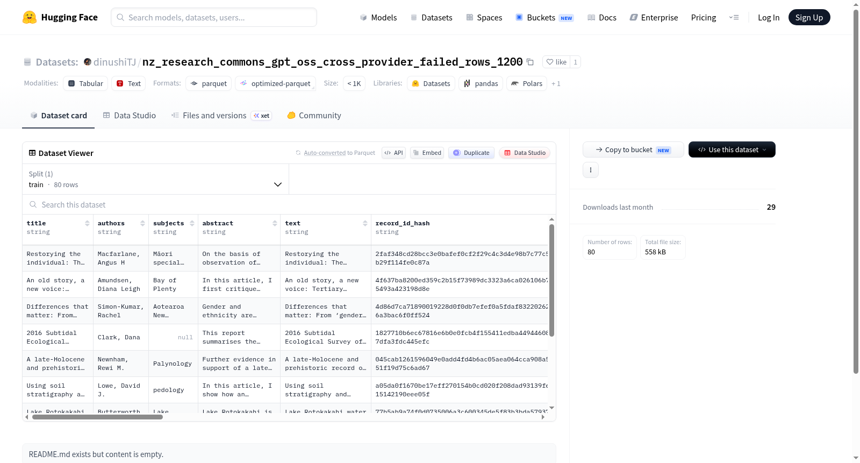
Task: Click the null subjects cell
Action: pyautogui.click(x=173, y=337)
